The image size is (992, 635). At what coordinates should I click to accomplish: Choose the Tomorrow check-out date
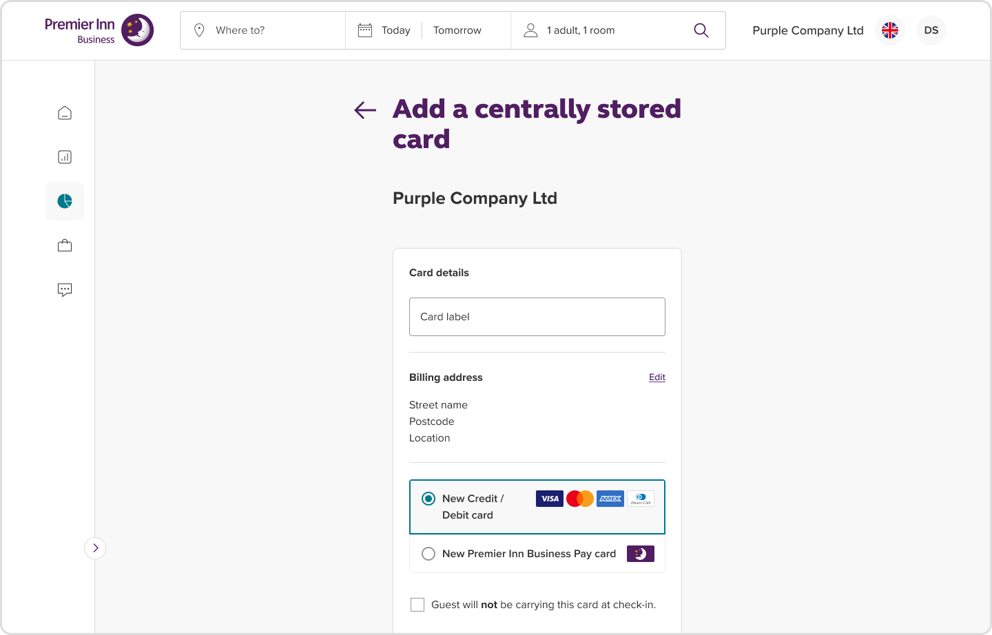tap(457, 30)
